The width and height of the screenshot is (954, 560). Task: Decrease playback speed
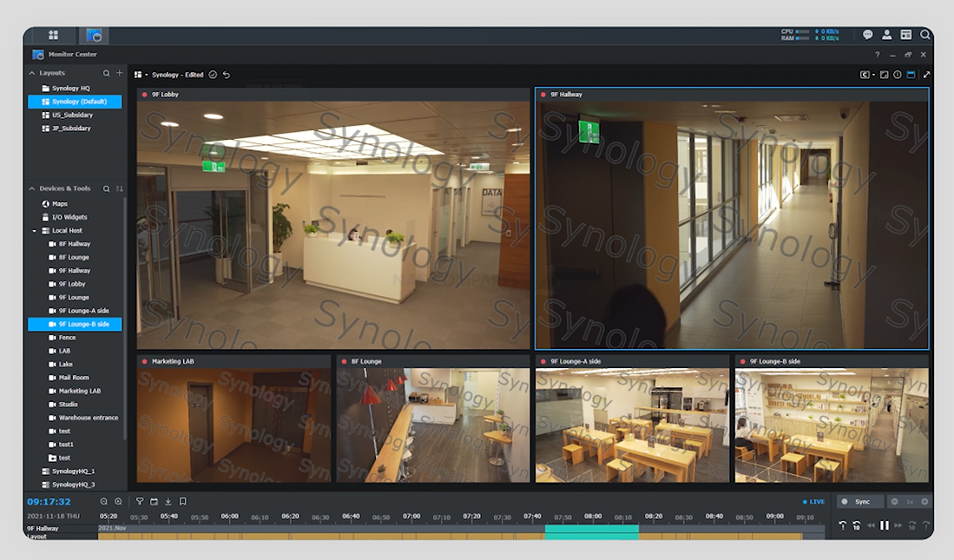coord(894,502)
